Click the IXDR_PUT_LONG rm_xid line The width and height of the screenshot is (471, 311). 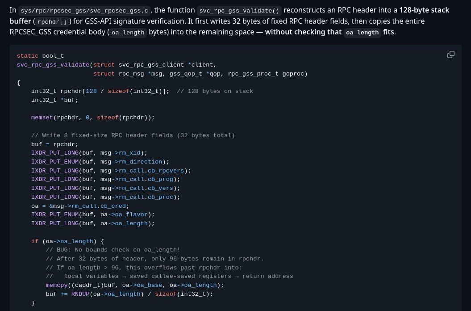pyautogui.click(x=89, y=153)
